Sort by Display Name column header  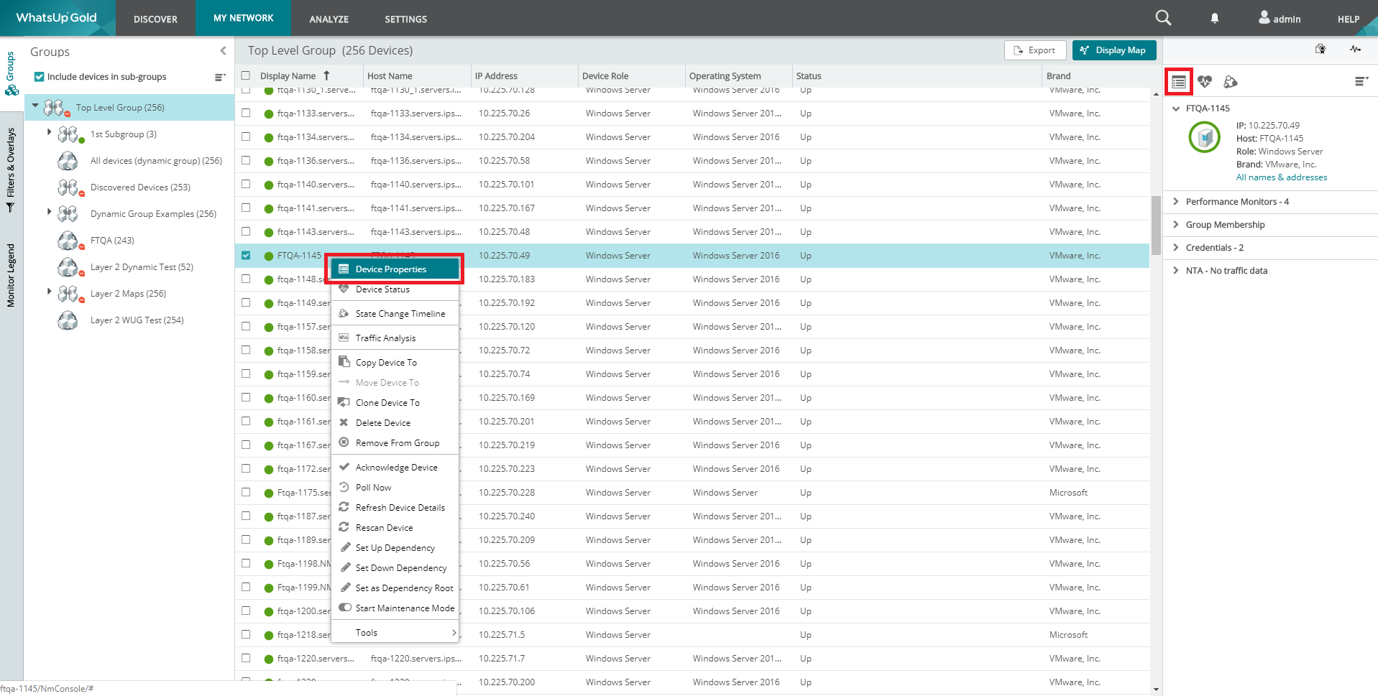tap(288, 76)
